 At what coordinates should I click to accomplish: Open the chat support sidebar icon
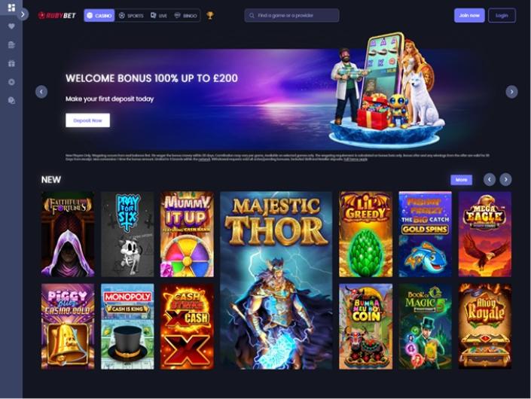(11, 101)
